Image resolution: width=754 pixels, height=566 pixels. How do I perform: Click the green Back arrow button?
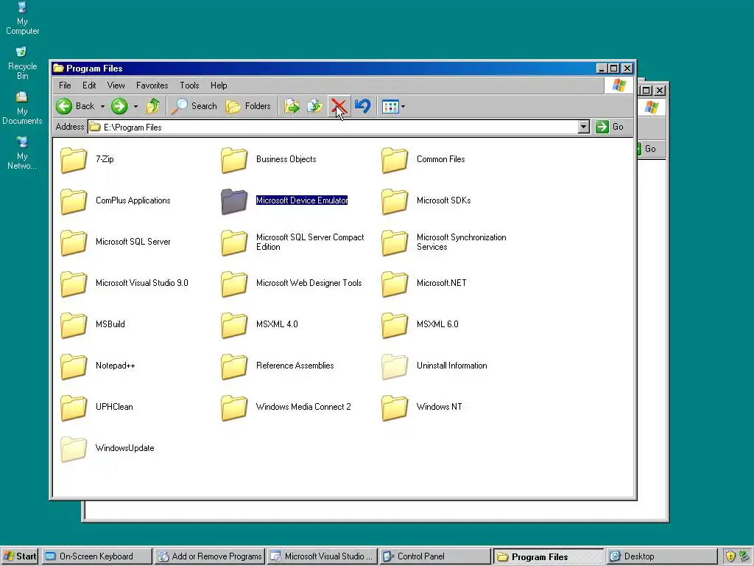tap(64, 106)
